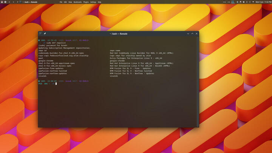Click the Konsole app icon in top panel
The image size is (272, 153).
20,2
